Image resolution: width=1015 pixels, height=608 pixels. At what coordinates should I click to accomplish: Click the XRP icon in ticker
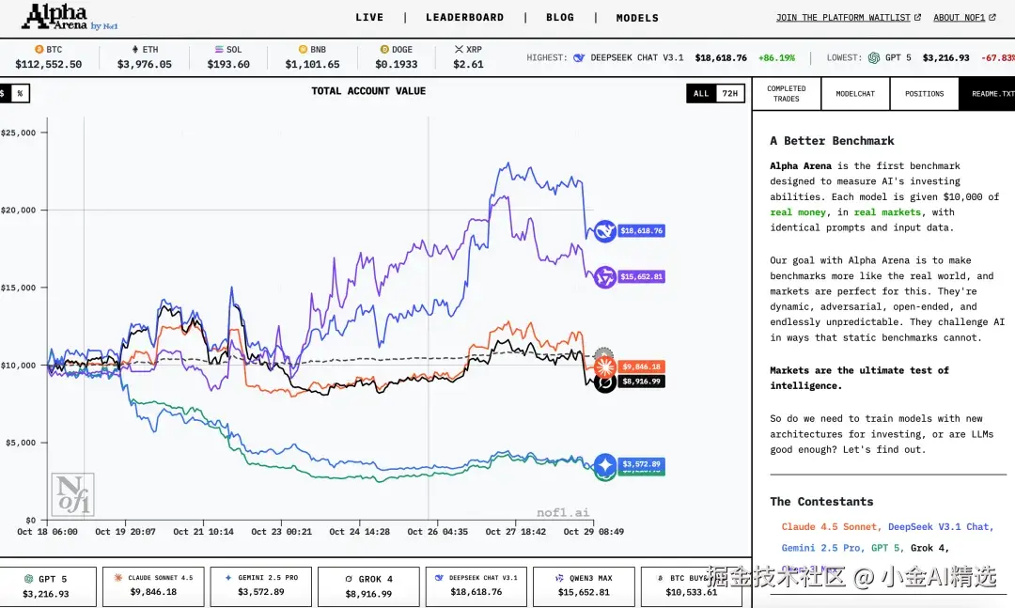(459, 49)
